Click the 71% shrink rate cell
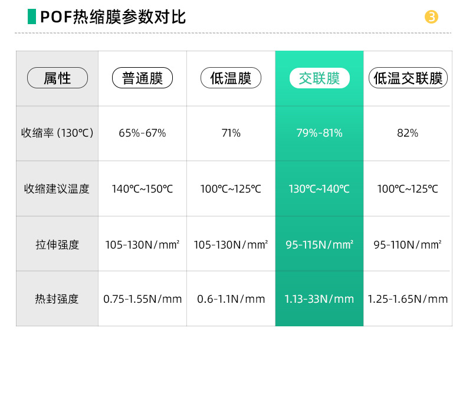The image size is (466, 397). click(231, 133)
